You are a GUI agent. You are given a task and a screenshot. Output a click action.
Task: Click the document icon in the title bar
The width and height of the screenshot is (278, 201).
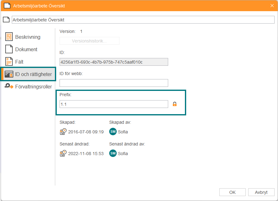click(x=7, y=6)
